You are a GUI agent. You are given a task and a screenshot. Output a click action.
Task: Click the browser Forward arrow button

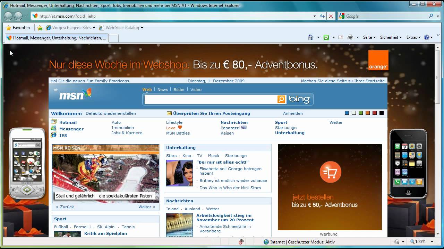(18, 16)
